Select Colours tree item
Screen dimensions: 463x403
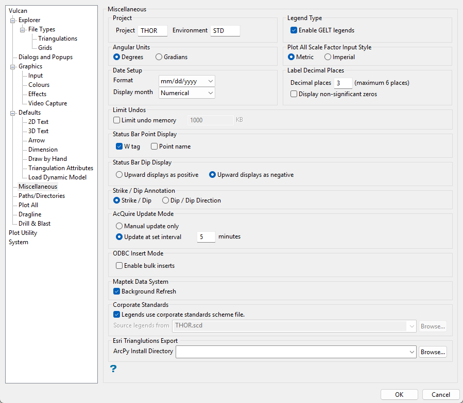[39, 85]
